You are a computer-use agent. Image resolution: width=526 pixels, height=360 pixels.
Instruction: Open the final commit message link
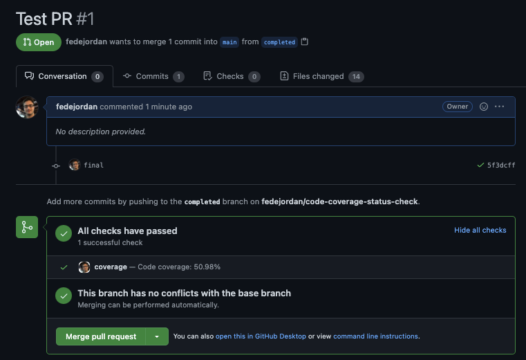(93, 165)
